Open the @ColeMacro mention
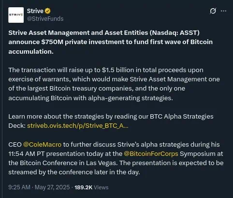233x198 pixels. pyautogui.click(x=42, y=144)
